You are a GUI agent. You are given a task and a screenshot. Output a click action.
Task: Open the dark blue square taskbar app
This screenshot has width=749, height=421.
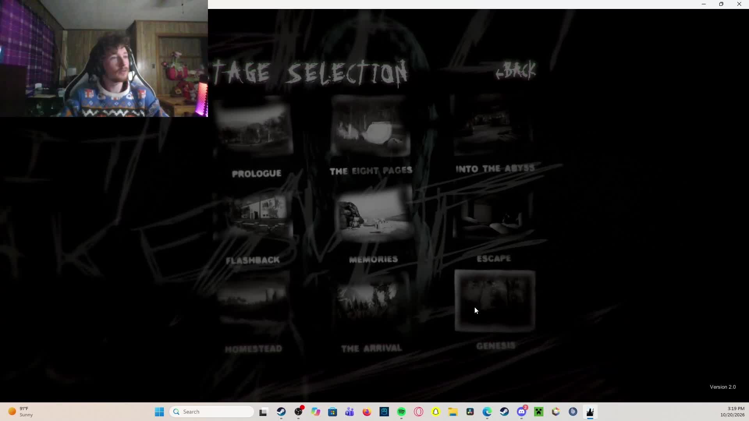[x=384, y=412]
